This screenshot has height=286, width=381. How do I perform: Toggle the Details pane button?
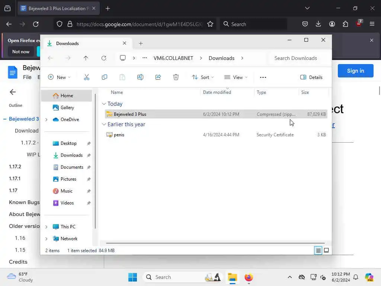311,77
